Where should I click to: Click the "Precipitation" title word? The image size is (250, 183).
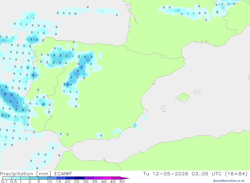pyautogui.click(x=16, y=174)
